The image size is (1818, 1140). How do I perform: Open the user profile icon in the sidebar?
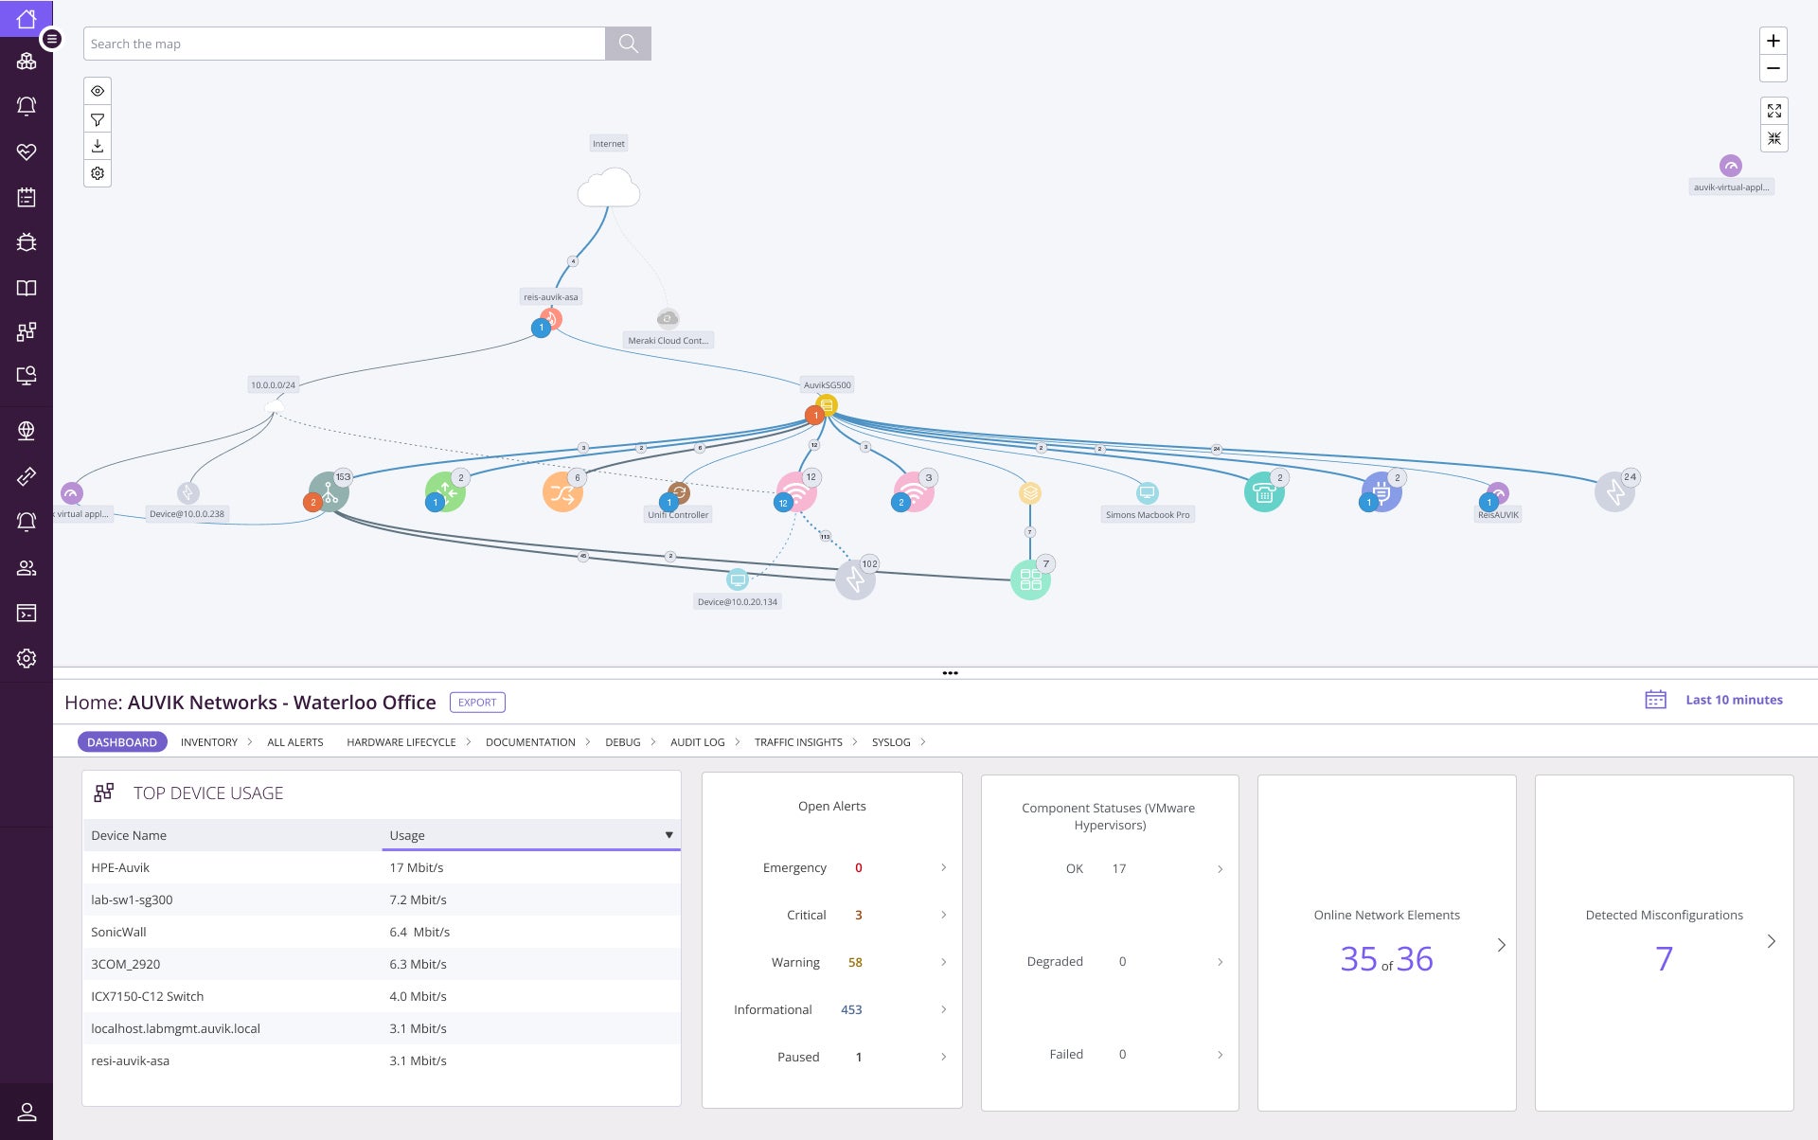pos(27,1112)
